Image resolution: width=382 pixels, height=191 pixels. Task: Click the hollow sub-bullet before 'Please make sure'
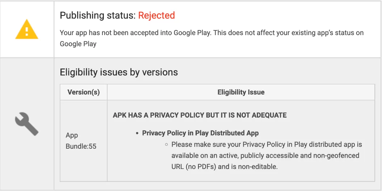coord(166,144)
